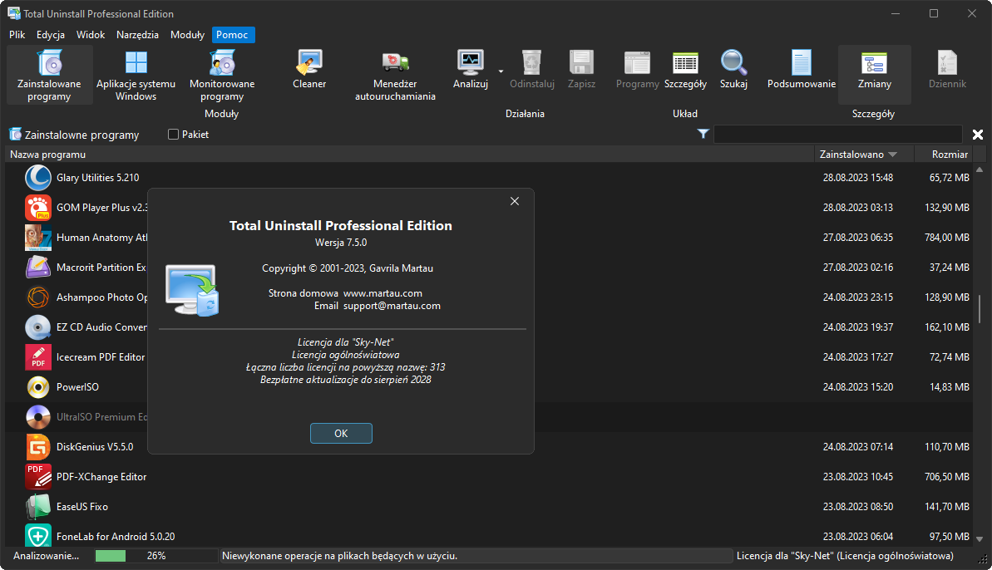Screen dimensions: 992x570
Task: Click scrollbar down arrow
Action: tap(980, 539)
